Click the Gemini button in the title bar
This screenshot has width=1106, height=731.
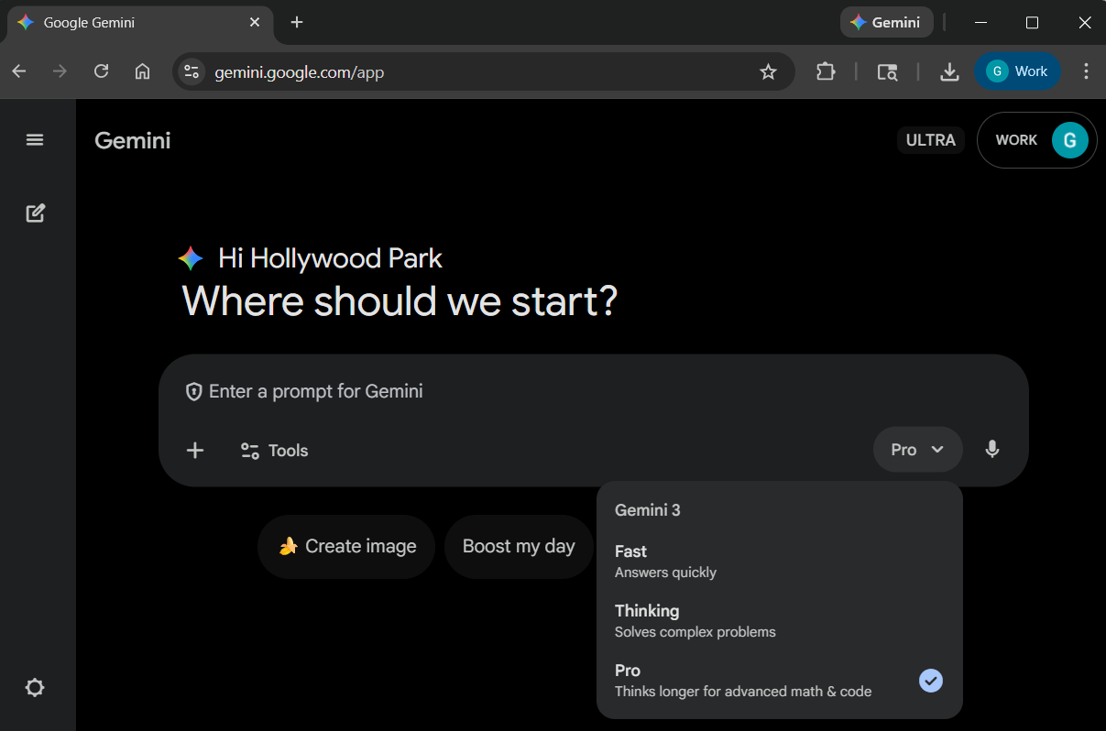[x=886, y=23]
